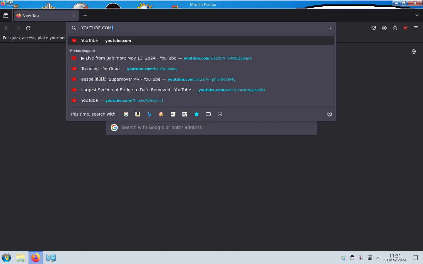Reload the current page
Screen dimensions: 423x264
pos(28,28)
